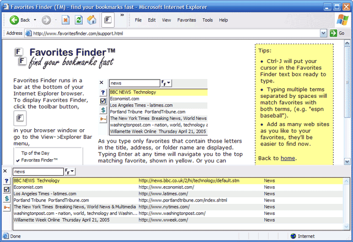Maximize the Internet Explorer window
The image size is (353, 242).
[x=337, y=7]
